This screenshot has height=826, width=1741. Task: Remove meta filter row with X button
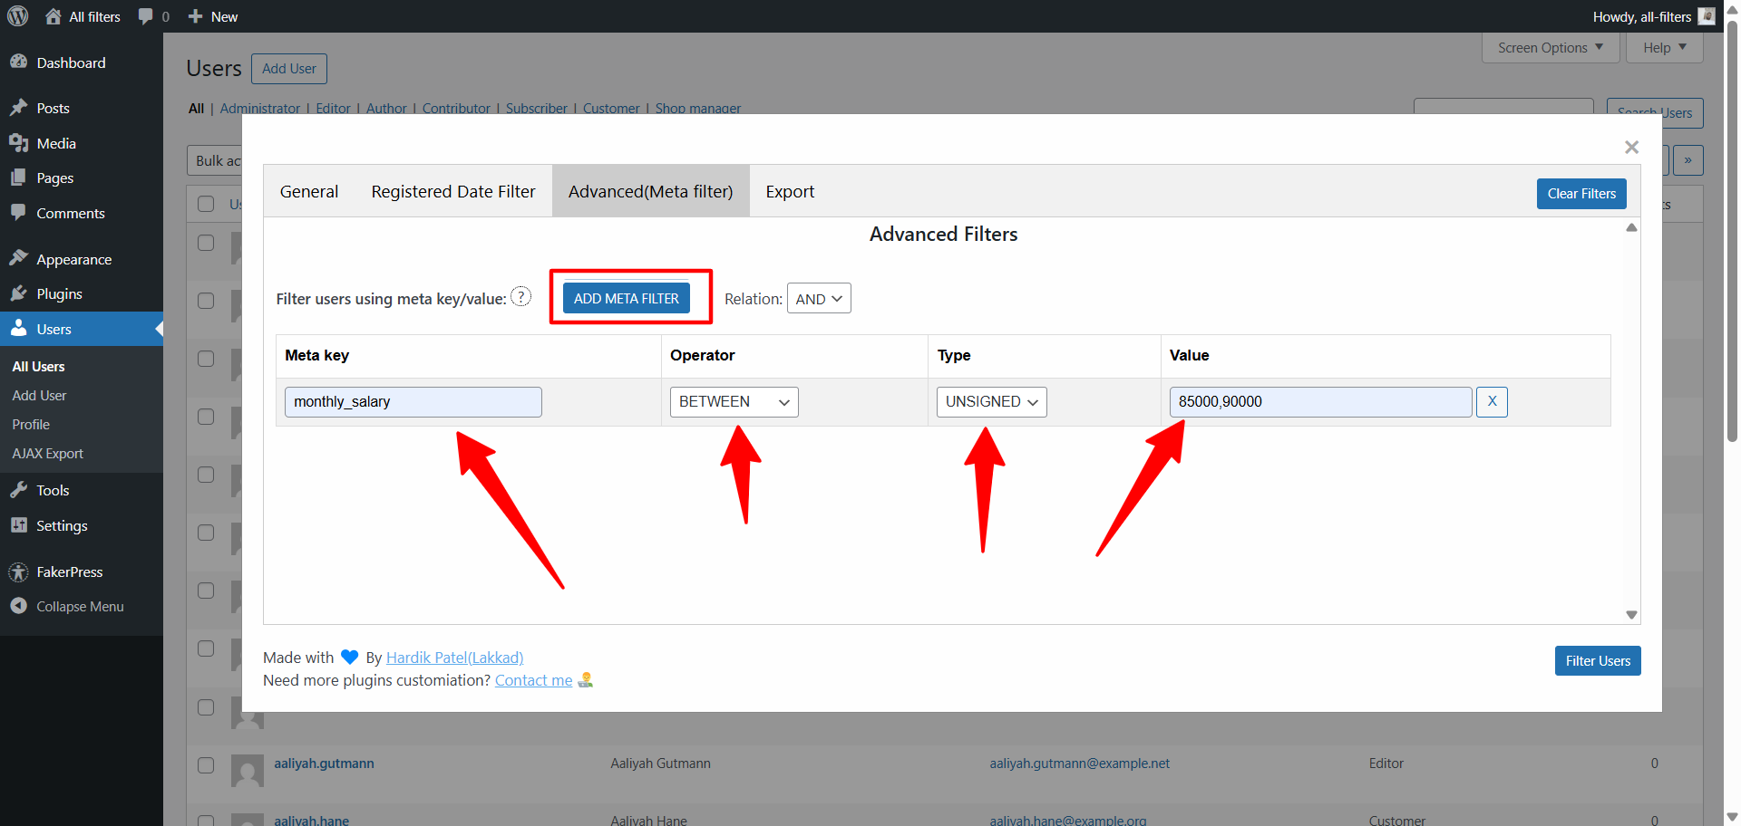(1492, 401)
